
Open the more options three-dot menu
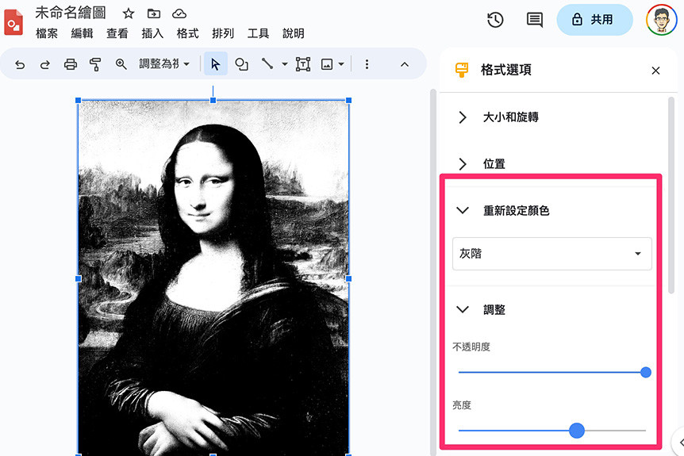pos(367,64)
